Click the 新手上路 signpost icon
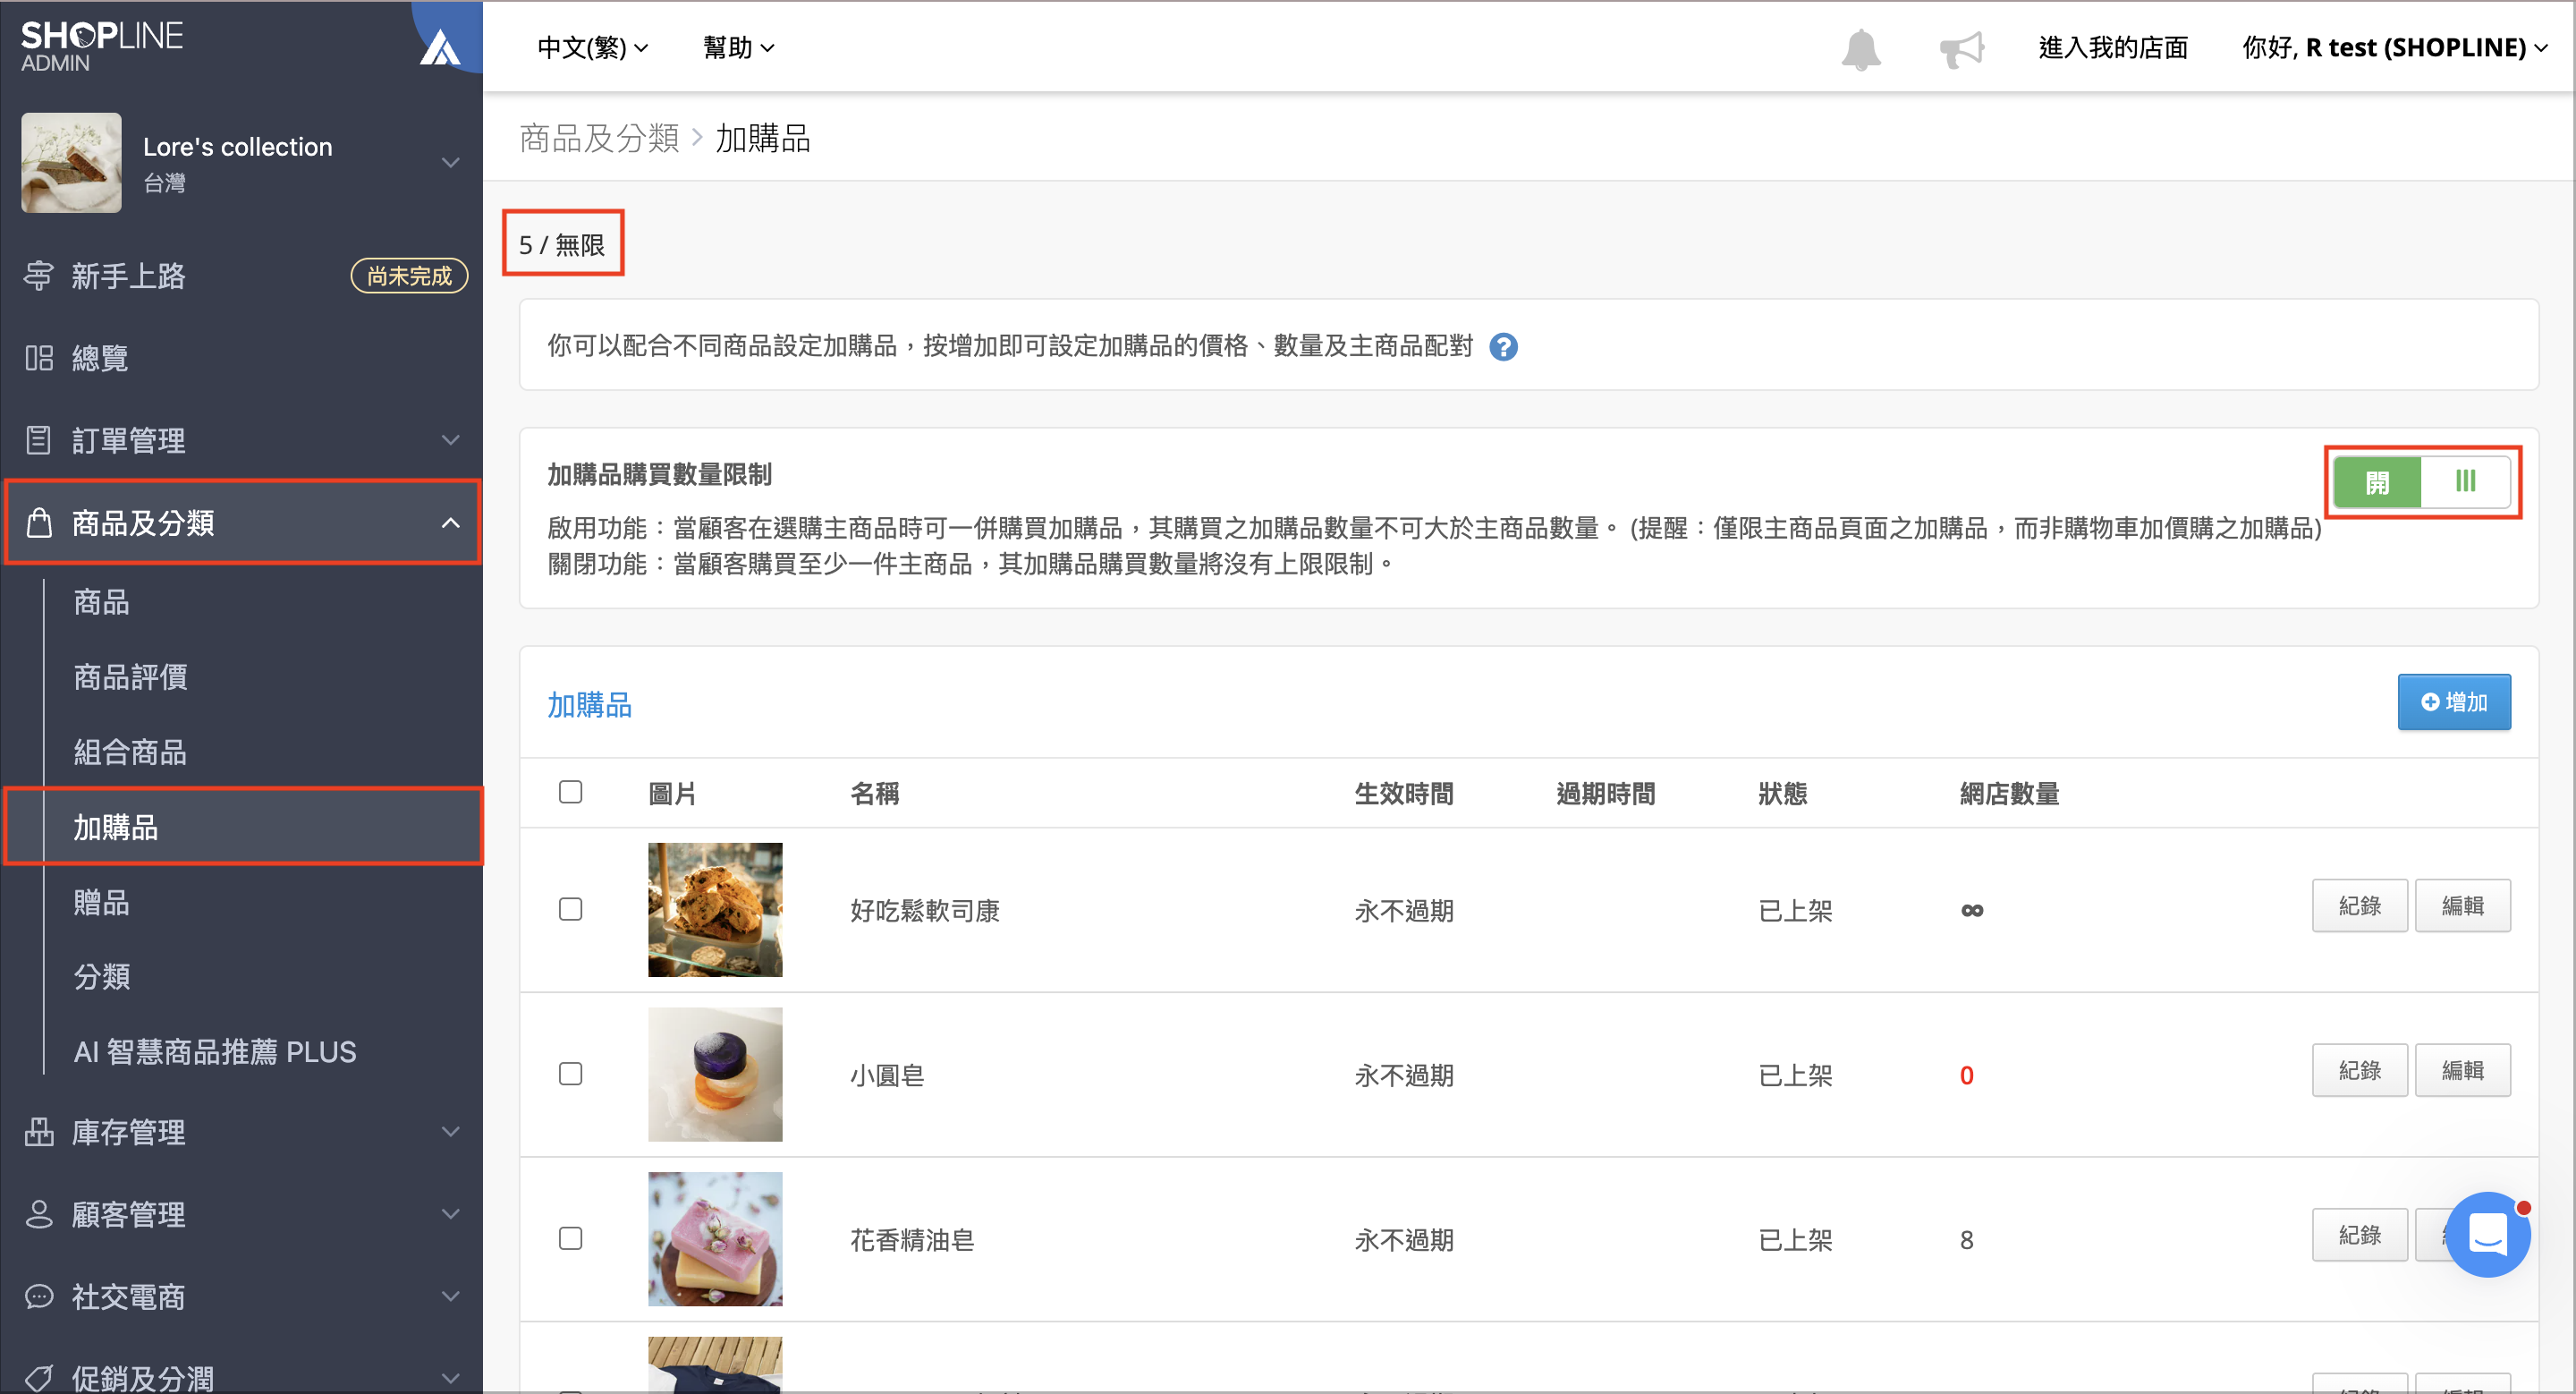This screenshot has width=2576, height=1394. pyautogui.click(x=39, y=276)
